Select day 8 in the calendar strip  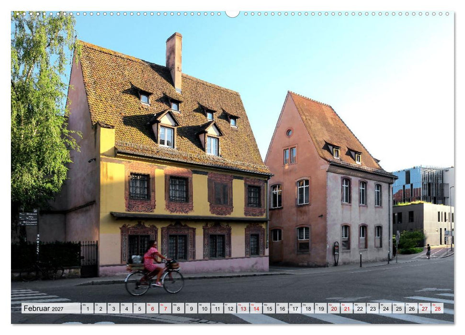click(x=178, y=308)
